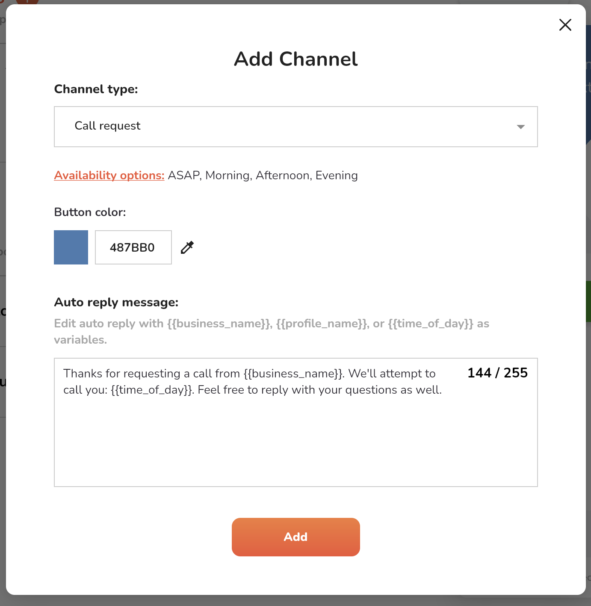Click the Button color label
The height and width of the screenshot is (606, 591).
coord(90,212)
